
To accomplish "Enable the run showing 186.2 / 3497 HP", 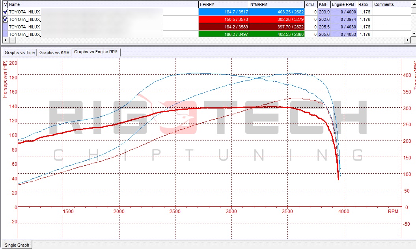I will tap(5, 34).
